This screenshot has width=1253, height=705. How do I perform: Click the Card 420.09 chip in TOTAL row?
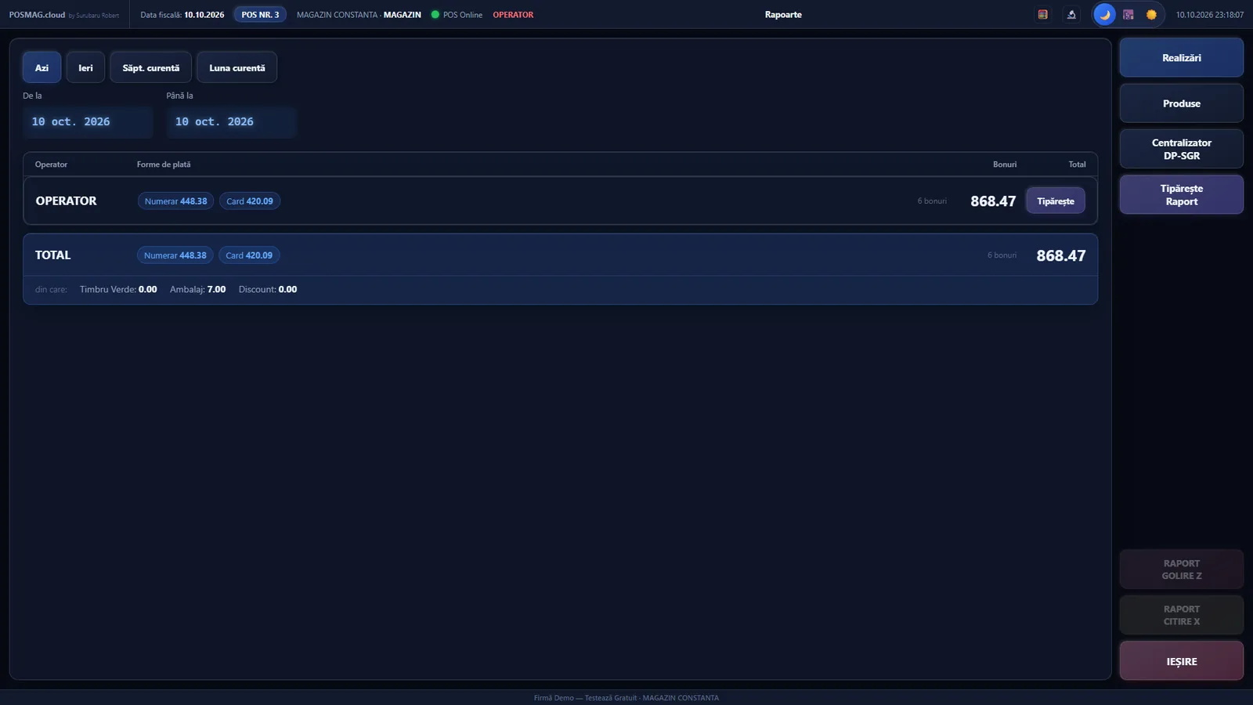point(249,255)
